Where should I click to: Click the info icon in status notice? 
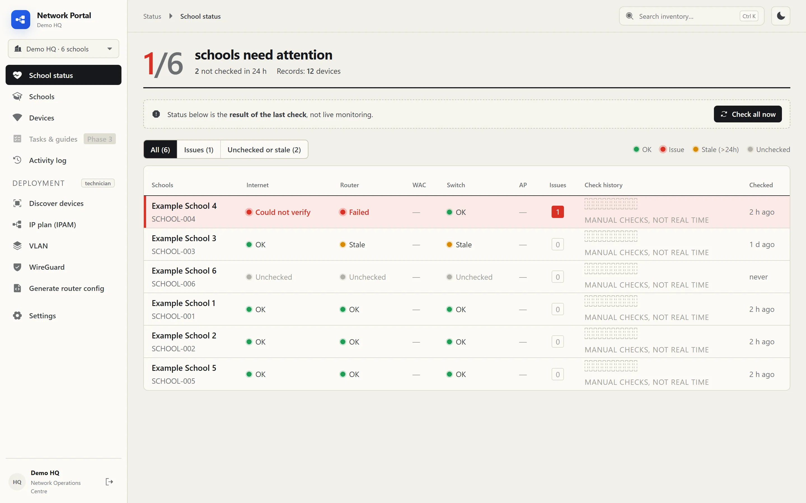click(156, 115)
